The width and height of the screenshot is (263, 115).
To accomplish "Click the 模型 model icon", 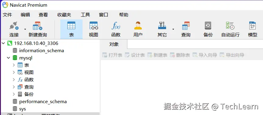I will click(252, 25).
